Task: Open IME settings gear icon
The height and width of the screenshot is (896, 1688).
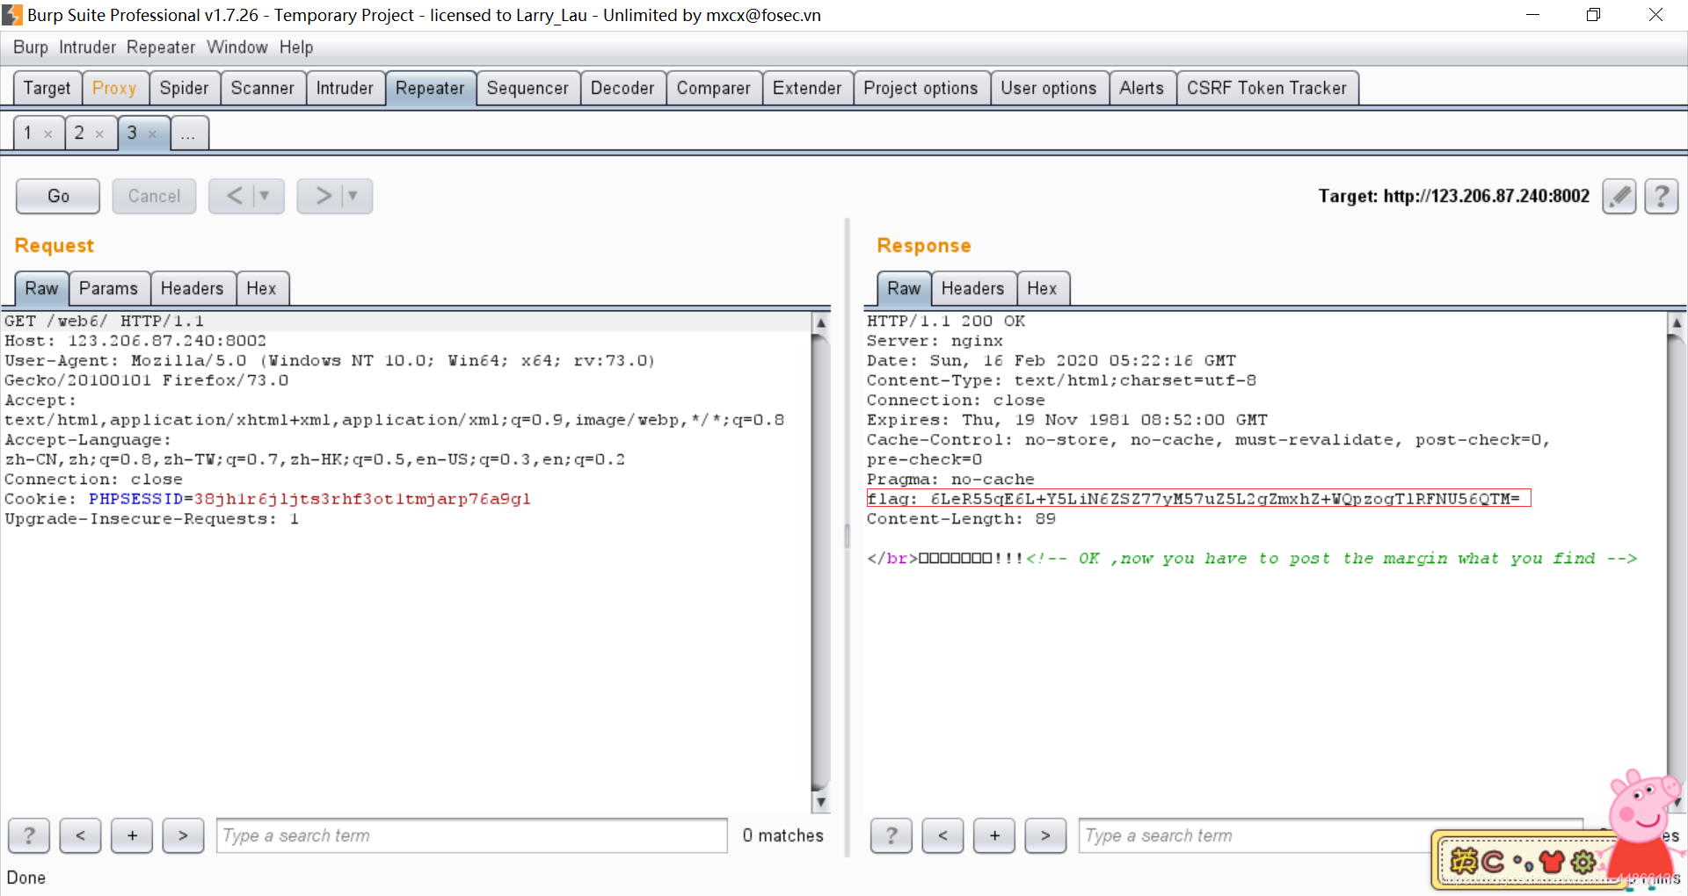Action: click(1583, 861)
